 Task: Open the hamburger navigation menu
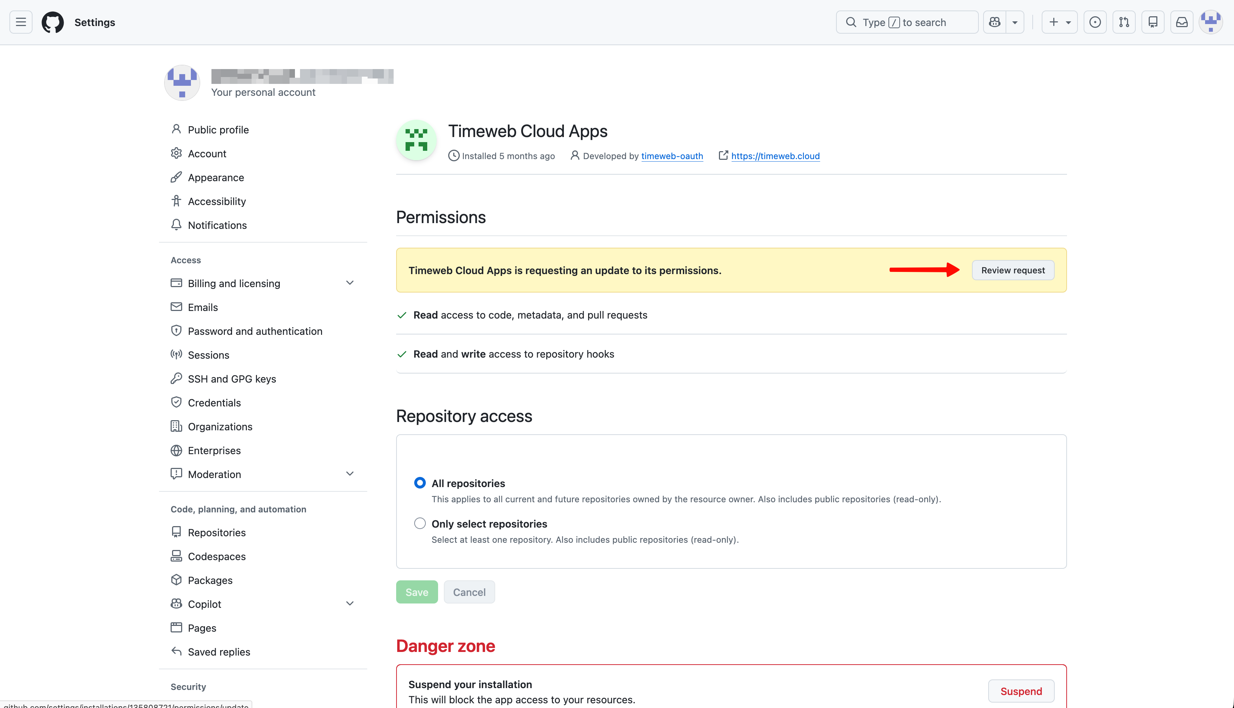(x=21, y=22)
